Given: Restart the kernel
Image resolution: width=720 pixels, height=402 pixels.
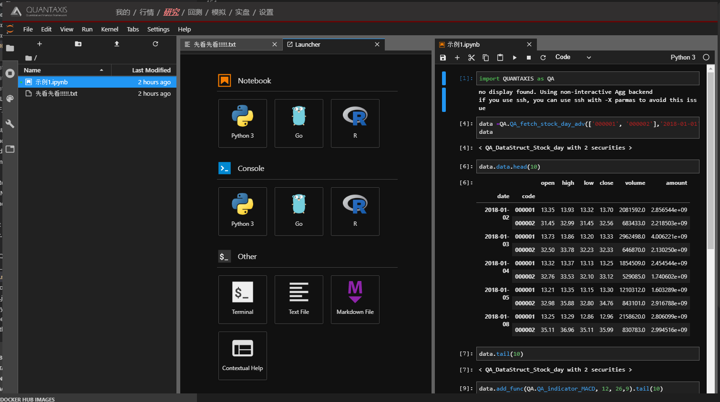Looking at the screenshot, I should [543, 58].
